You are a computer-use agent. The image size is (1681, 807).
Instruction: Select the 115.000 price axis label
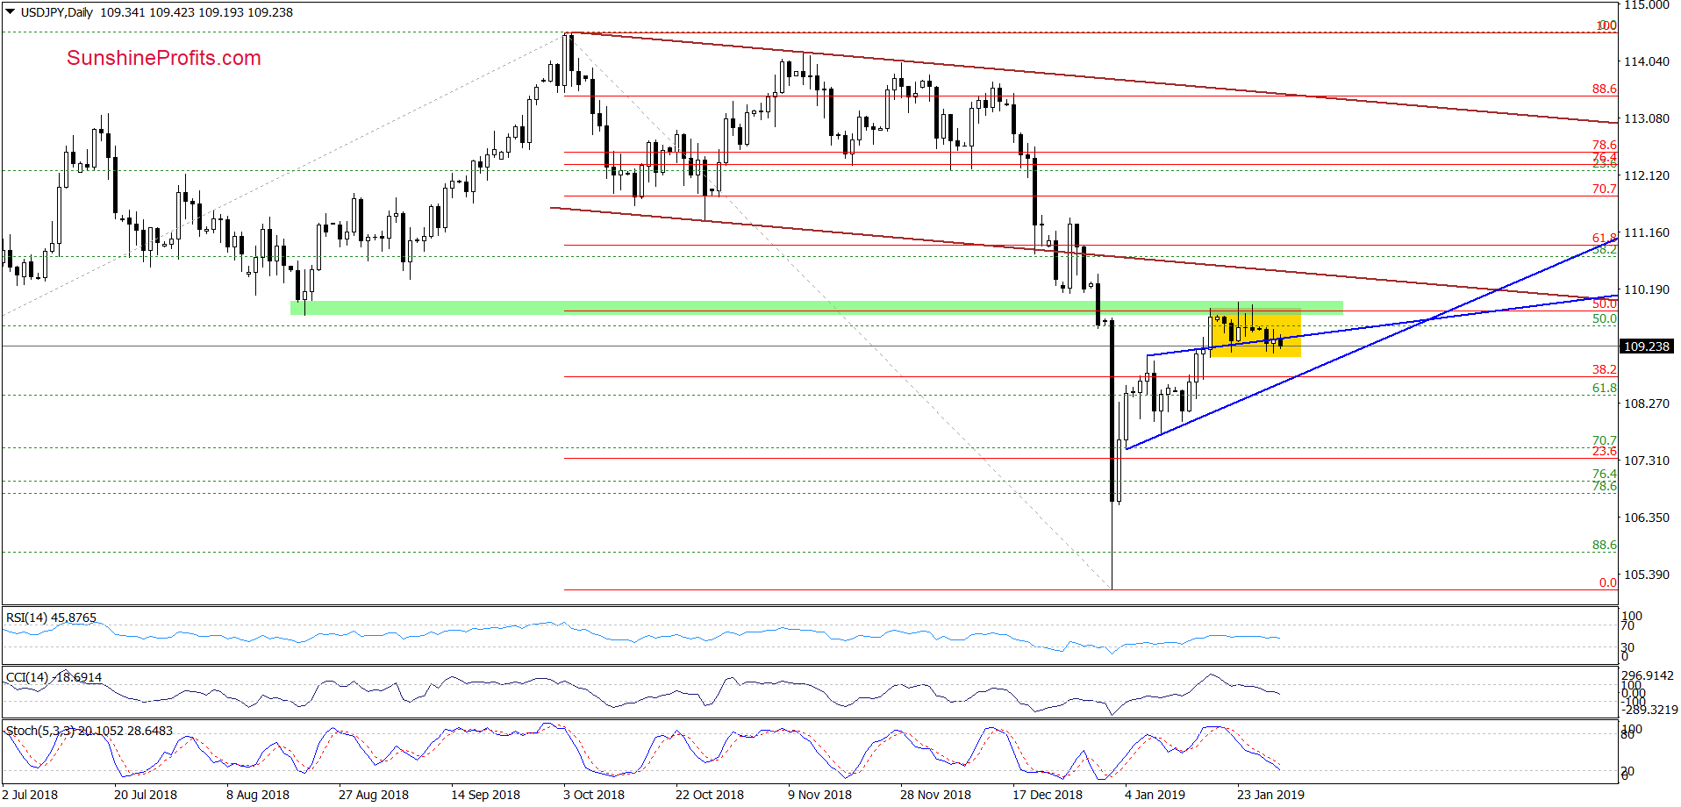pos(1647,5)
